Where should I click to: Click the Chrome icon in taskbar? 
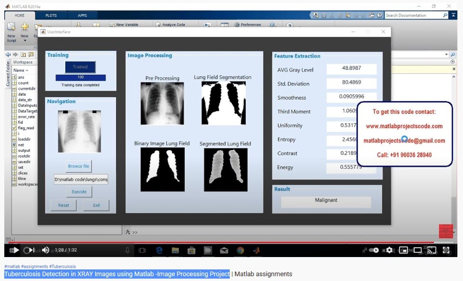[x=241, y=250]
